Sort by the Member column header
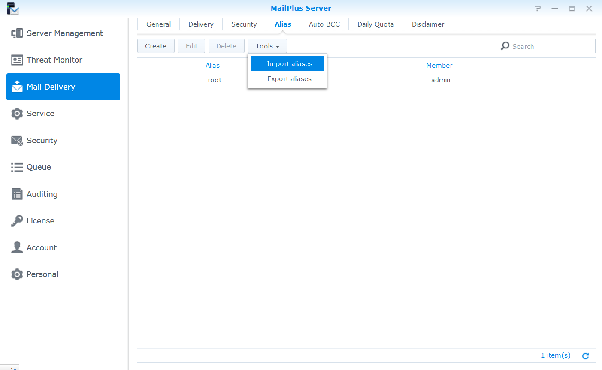 [x=439, y=66]
